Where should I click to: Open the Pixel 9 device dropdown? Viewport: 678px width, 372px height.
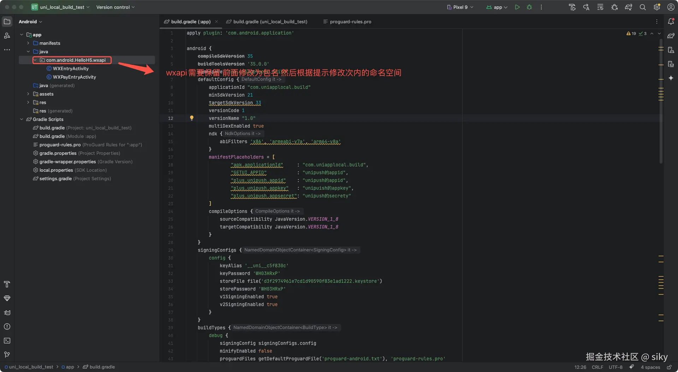click(460, 7)
